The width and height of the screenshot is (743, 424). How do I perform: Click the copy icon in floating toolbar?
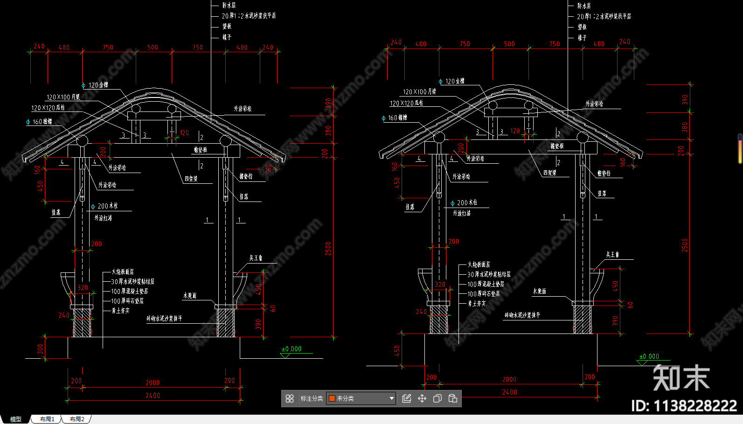(x=437, y=398)
